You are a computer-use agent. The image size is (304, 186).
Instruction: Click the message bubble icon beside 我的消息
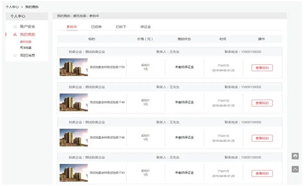tap(15, 55)
